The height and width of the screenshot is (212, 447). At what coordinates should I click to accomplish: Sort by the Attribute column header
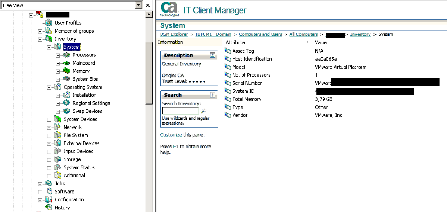(235, 43)
